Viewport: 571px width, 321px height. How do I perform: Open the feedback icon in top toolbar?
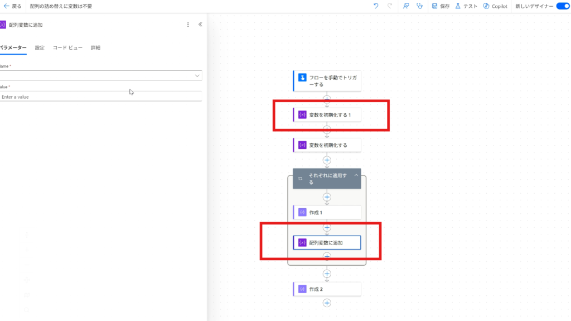406,6
